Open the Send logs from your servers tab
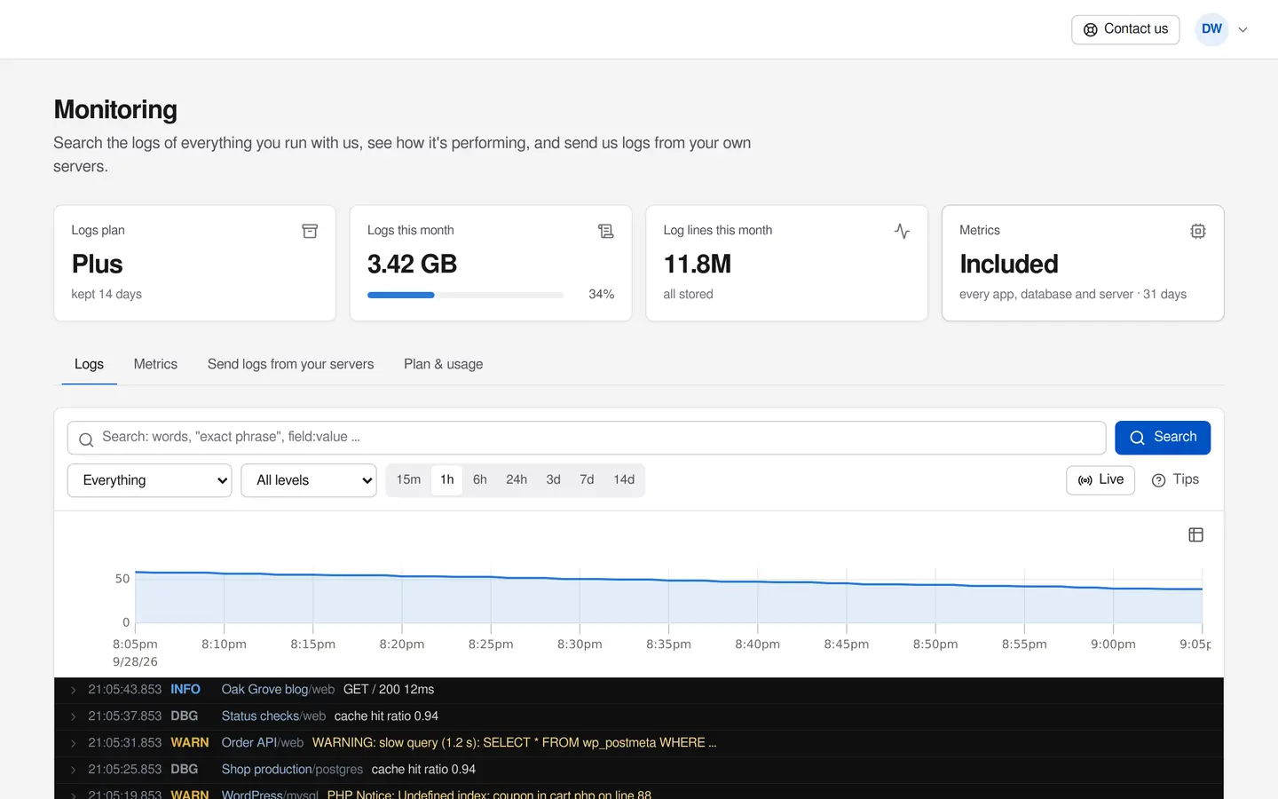Screen dimensions: 1278x799 (x=290, y=364)
